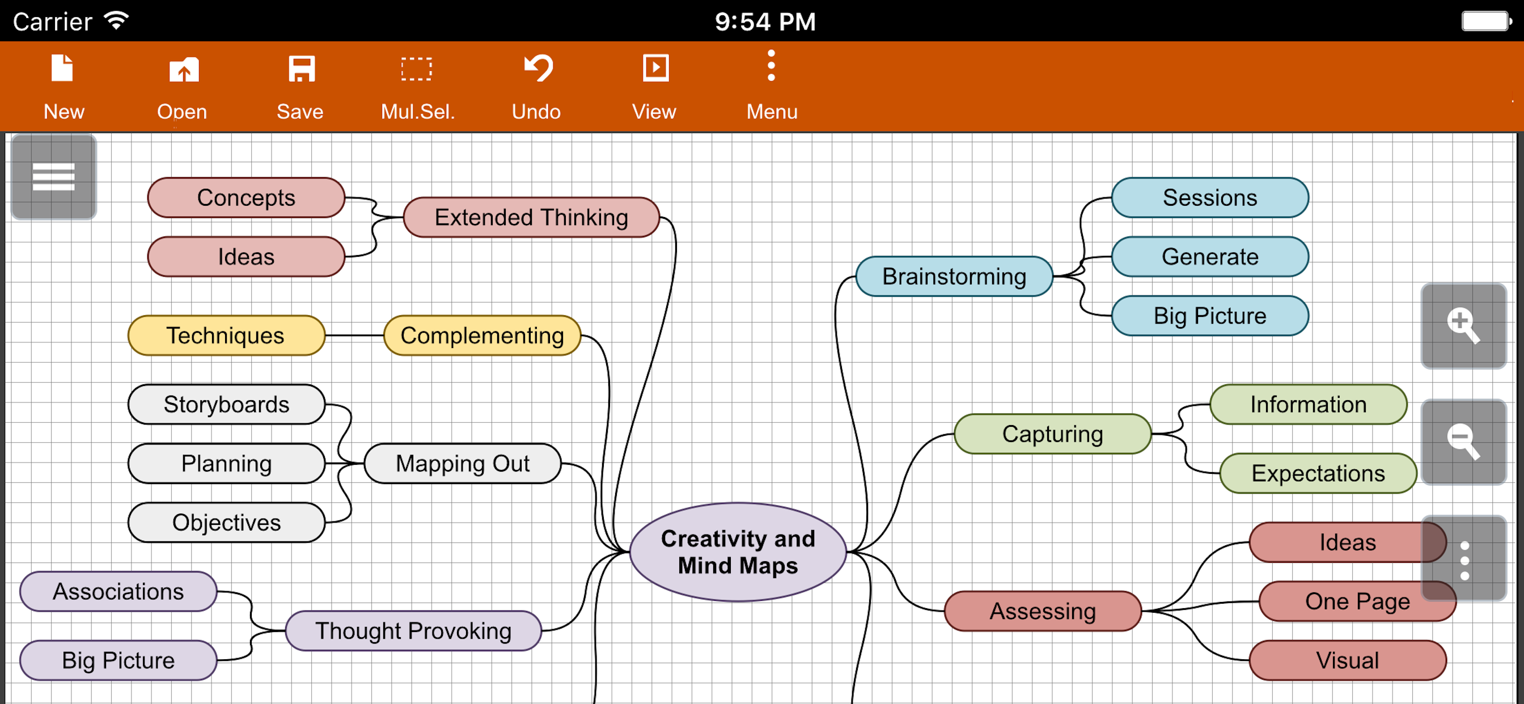Viewport: 1524px width, 704px height.
Task: Click the Storyboards node
Action: click(x=226, y=404)
